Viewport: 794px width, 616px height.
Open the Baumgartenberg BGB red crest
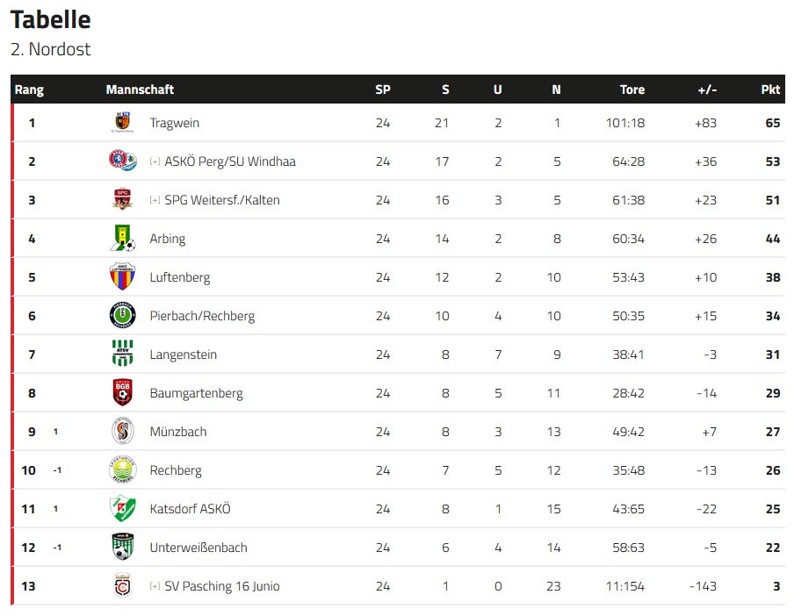(123, 392)
